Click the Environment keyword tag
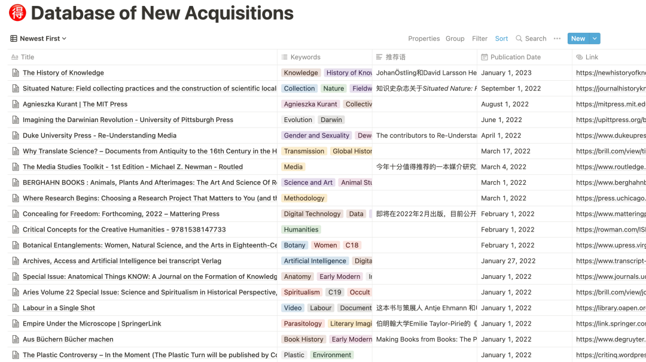 tap(331, 355)
